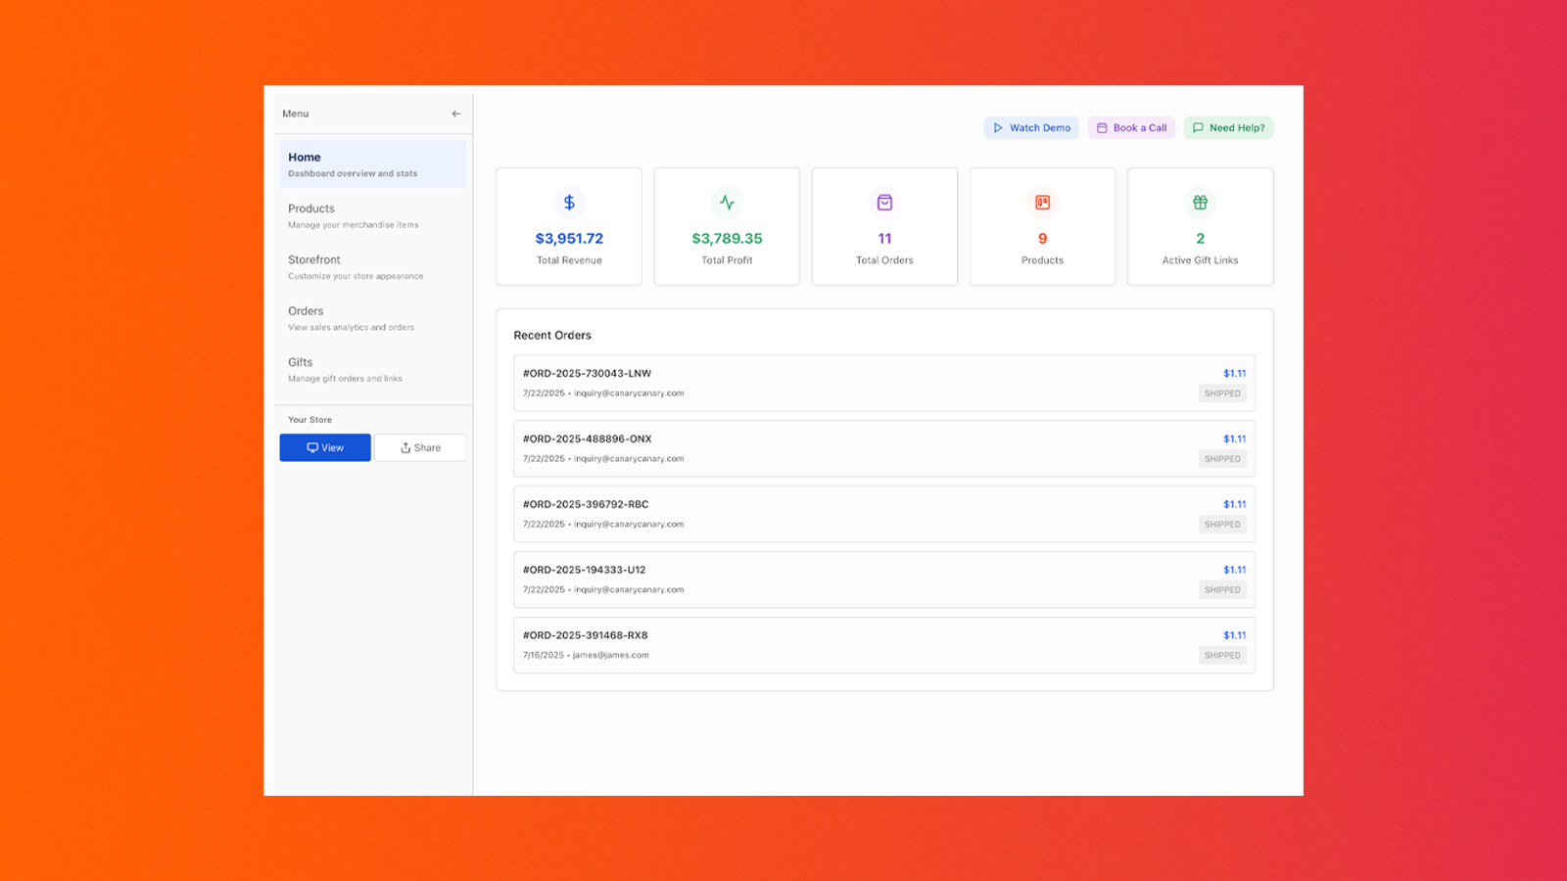Select Gifts in the sidebar menu

tap(372, 369)
